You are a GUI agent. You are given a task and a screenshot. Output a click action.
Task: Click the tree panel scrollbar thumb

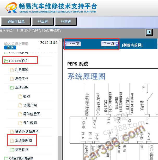tap(60, 148)
